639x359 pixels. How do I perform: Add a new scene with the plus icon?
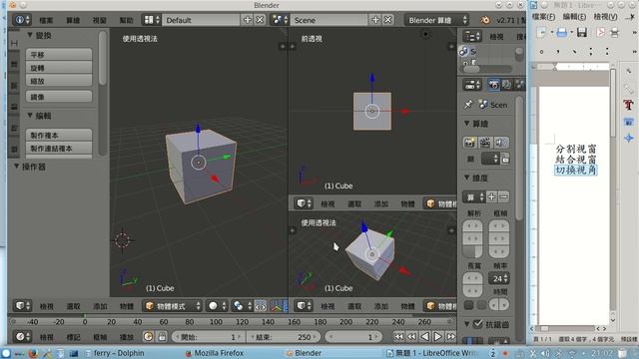click(x=375, y=20)
